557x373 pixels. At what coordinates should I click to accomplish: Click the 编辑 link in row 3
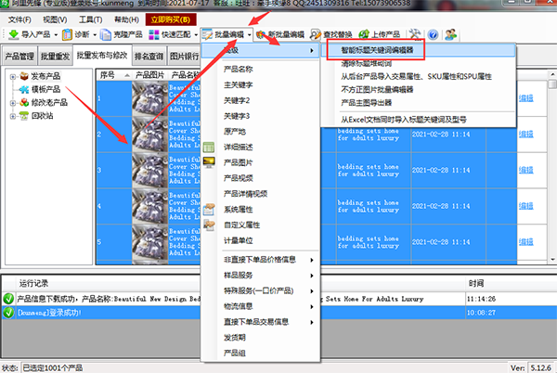pos(525,170)
